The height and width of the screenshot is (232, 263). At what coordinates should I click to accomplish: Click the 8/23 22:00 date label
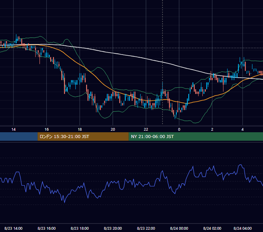(x=146, y=228)
